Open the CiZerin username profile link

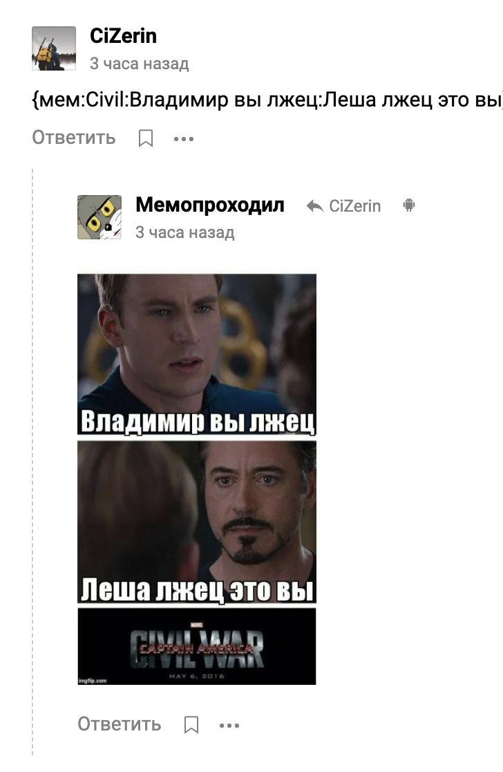click(x=124, y=36)
